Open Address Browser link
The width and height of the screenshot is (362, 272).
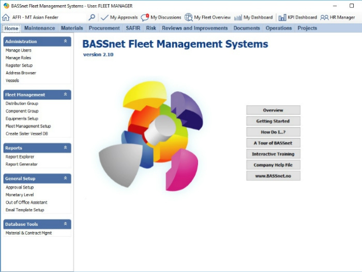21,73
